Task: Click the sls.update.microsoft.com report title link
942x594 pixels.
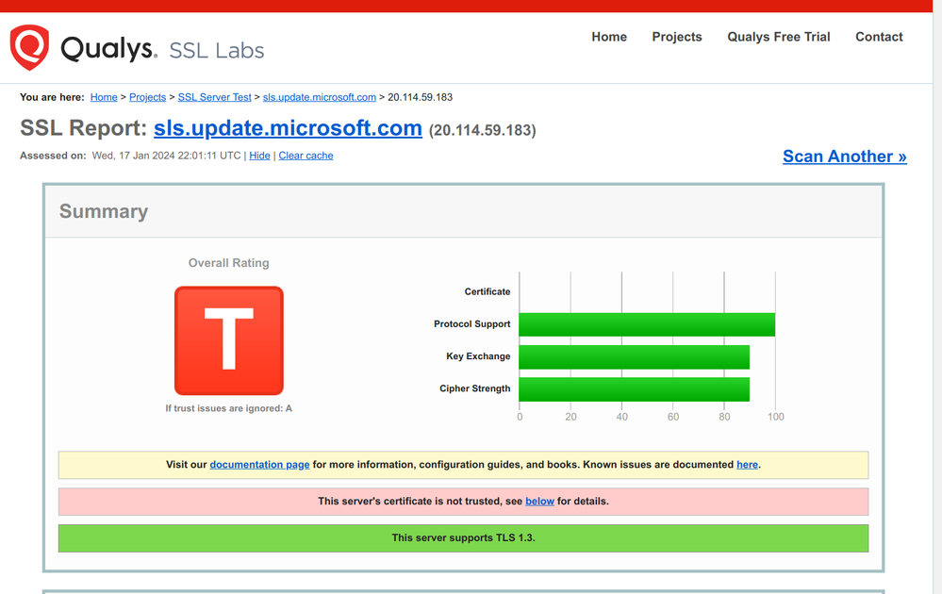Action: (288, 128)
